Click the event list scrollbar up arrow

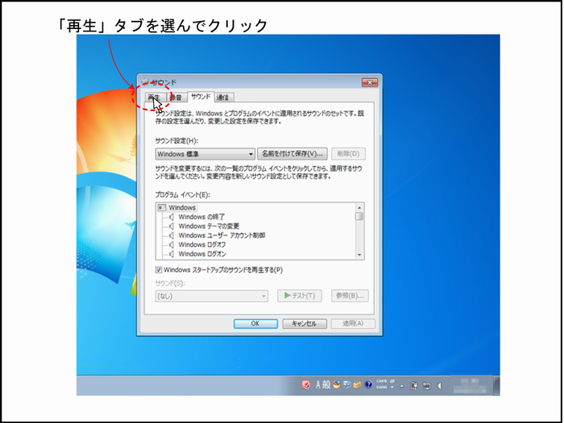click(x=359, y=208)
